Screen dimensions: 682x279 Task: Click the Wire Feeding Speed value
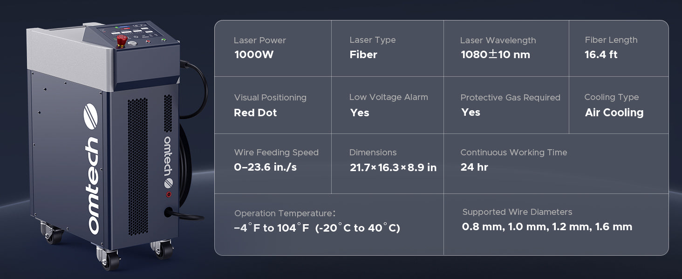click(x=265, y=167)
